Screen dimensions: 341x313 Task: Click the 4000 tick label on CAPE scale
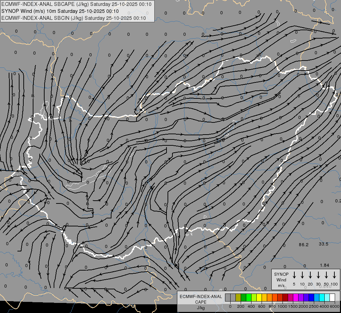click(324, 306)
